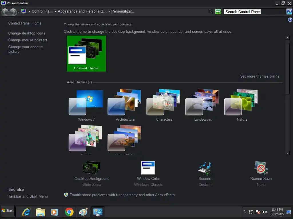Show hidden tray icons arrow
Screen dimensions: 293x219
pyautogui.click(x=245, y=212)
